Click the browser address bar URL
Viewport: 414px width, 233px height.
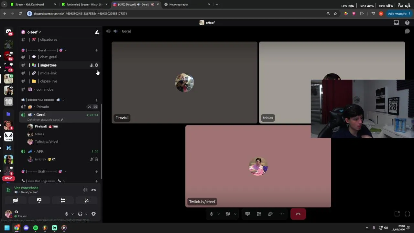coord(80,14)
